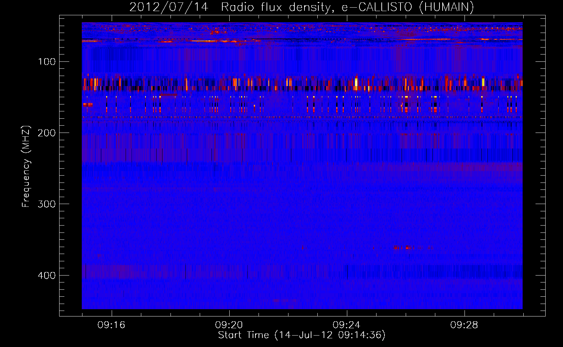Click the 09:16 time tick label
Screen dimensions: 563x347
pyautogui.click(x=111, y=325)
